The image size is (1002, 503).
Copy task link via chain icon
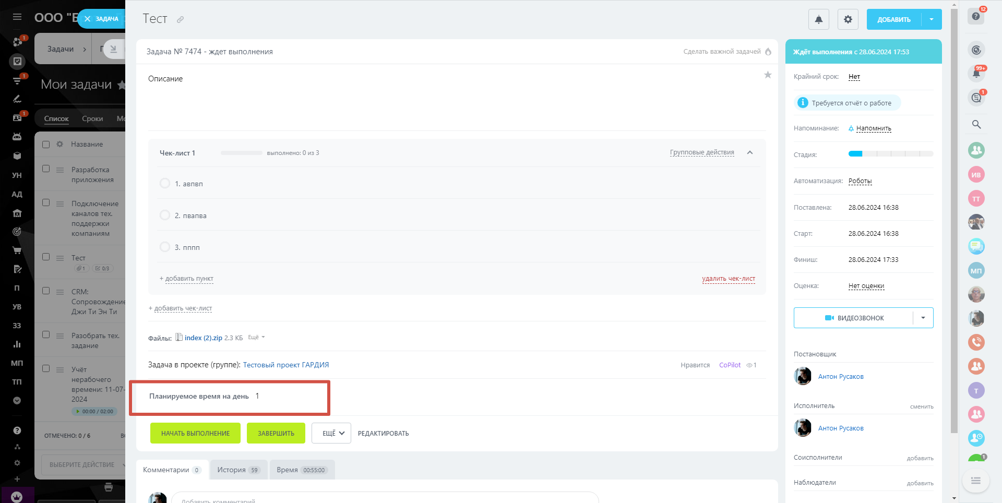(180, 20)
